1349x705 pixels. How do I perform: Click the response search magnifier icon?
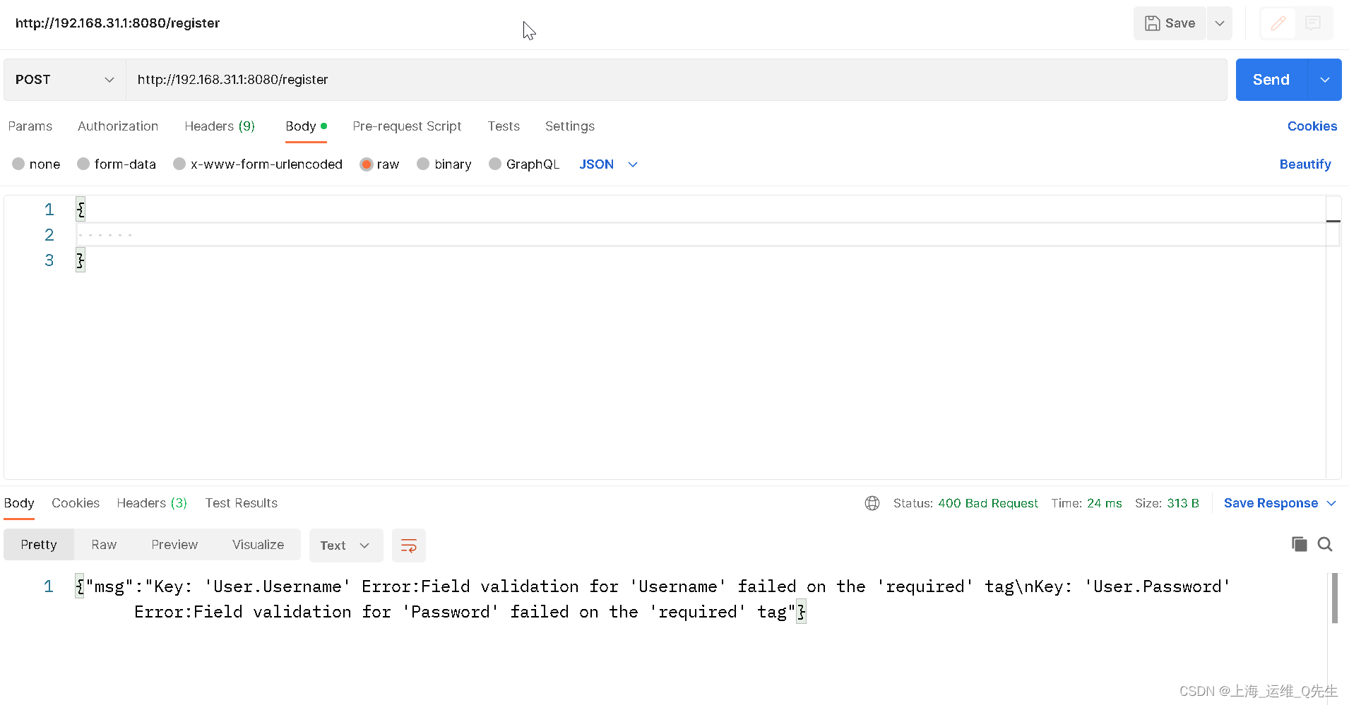point(1325,544)
